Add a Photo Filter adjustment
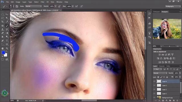Viewport: 182px width, 102px height. pyautogui.click(x=167, y=58)
